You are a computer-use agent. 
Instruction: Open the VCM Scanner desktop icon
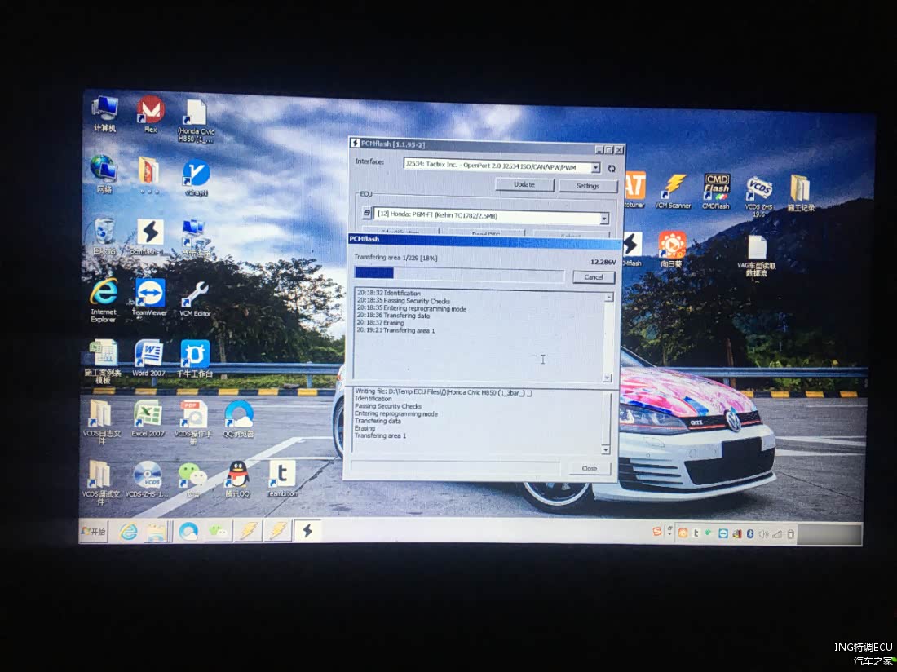[x=674, y=190]
